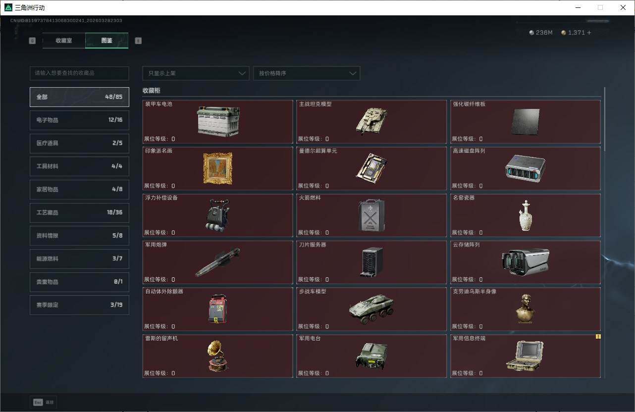The height and width of the screenshot is (412, 635).
Task: Switch to the 收藏室 tab
Action: point(64,41)
